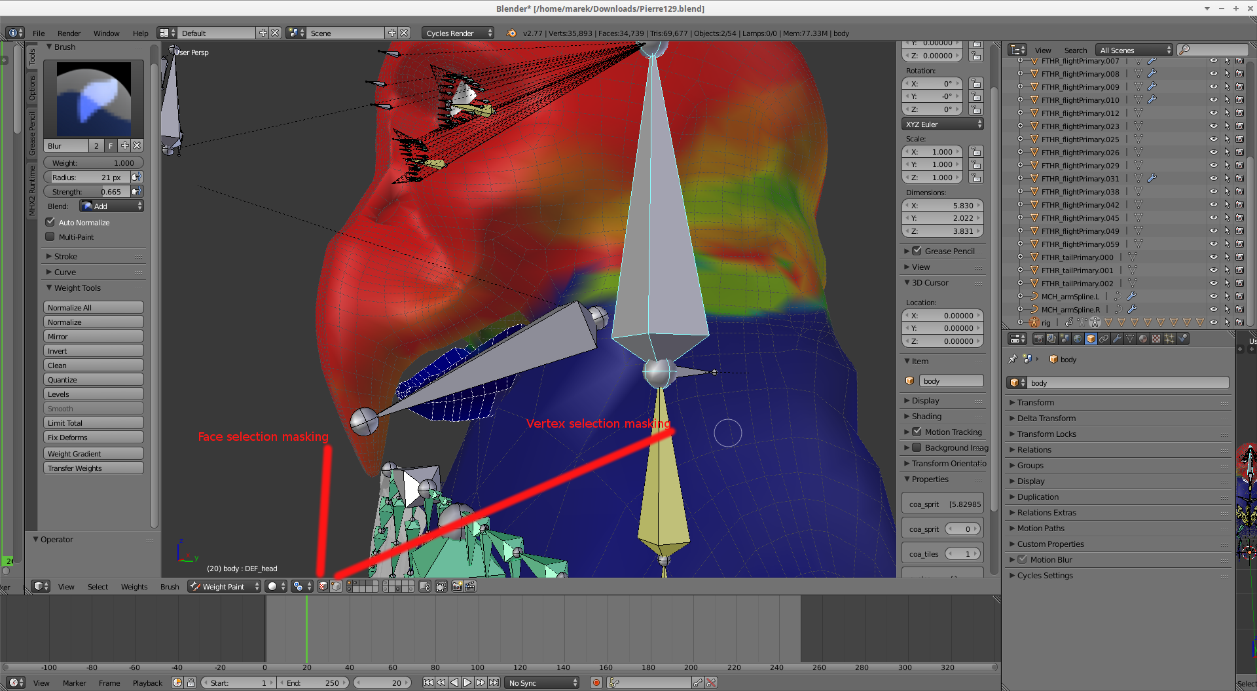Open the Marker menu in timeline

coord(74,682)
